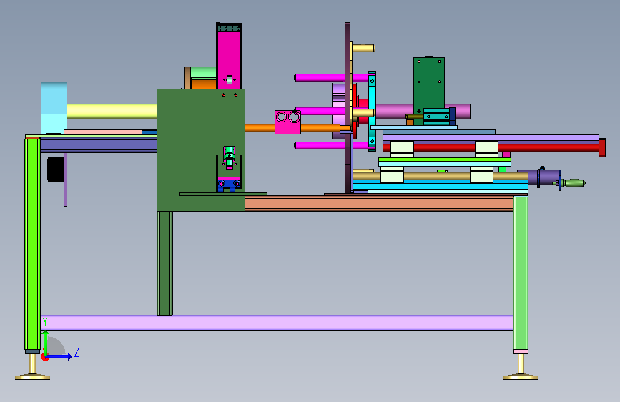Pick the pale yellow shaft left of the housing

(x=112, y=111)
